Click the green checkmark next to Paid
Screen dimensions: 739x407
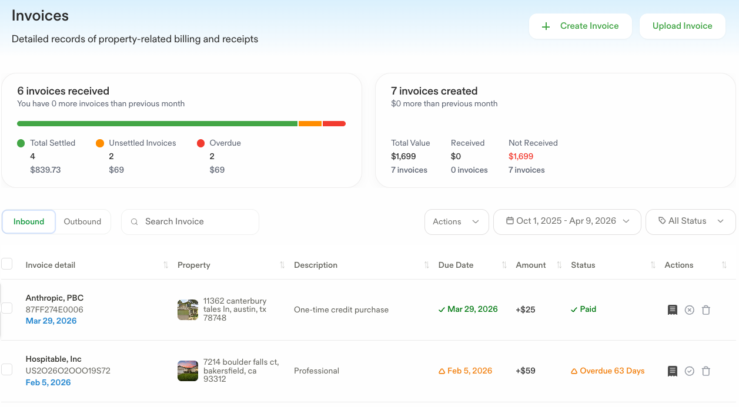tap(574, 310)
